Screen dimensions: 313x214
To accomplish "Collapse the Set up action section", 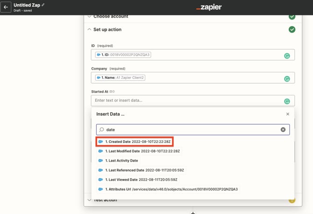I will (x=89, y=29).
